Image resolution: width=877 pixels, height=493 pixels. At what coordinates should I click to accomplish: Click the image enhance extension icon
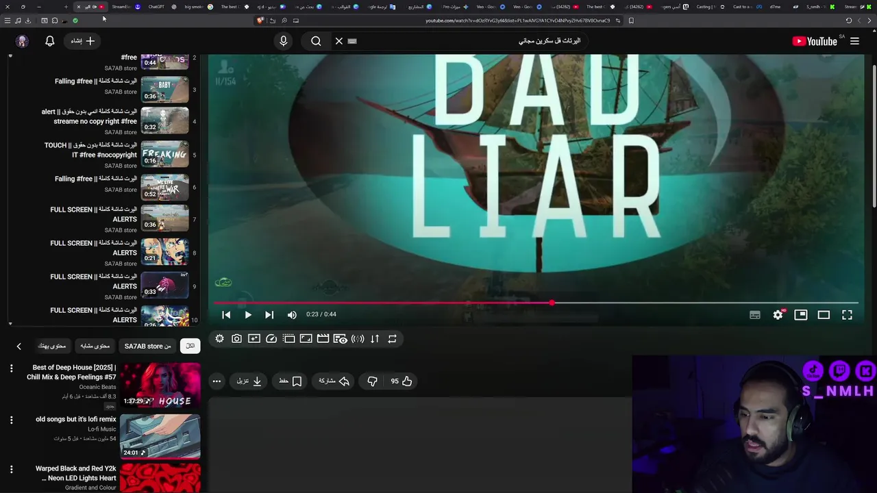tap(254, 339)
